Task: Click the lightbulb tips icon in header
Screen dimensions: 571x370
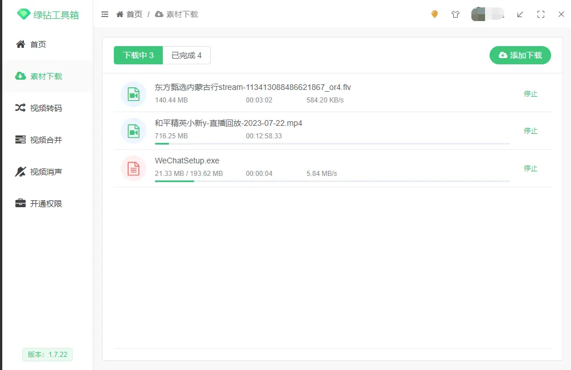Action: 434,14
